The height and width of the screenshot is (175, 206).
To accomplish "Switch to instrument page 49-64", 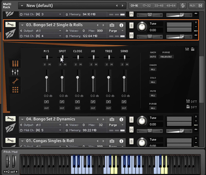I will click(171, 6).
